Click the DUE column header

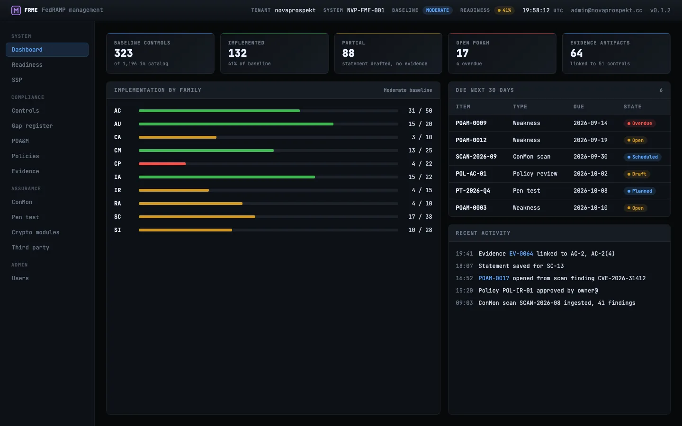(579, 107)
